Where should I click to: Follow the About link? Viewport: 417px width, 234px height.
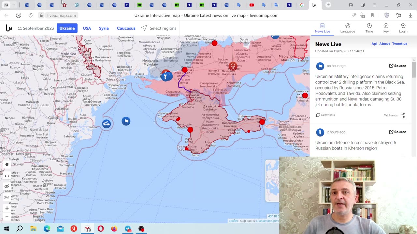[x=384, y=44]
